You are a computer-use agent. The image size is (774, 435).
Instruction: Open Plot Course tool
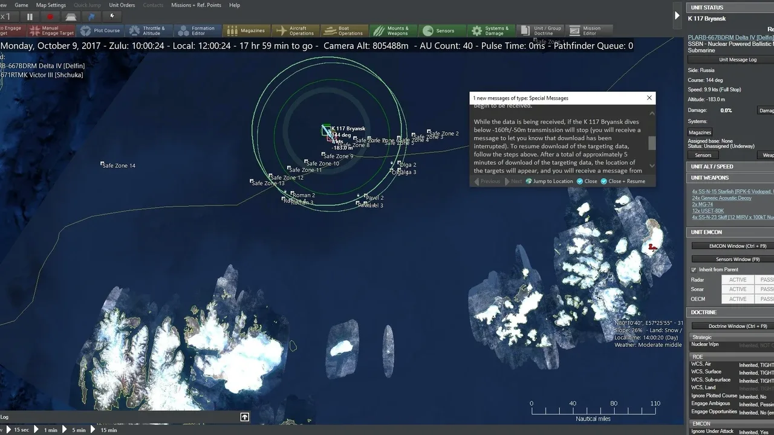coord(100,31)
